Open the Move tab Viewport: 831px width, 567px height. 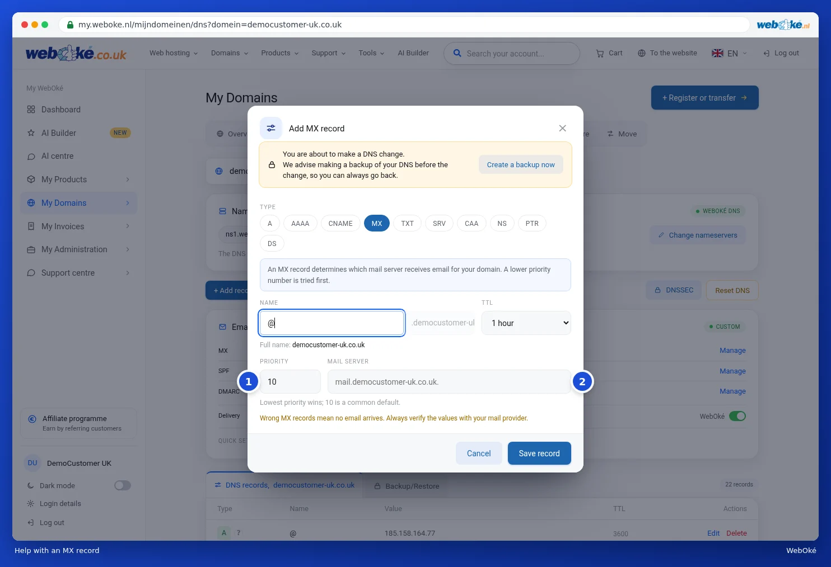[622, 134]
